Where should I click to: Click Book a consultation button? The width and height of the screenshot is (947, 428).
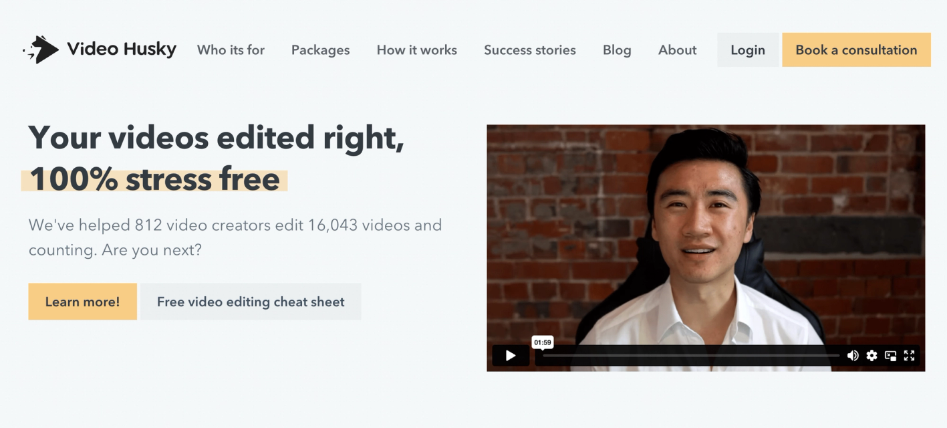856,50
